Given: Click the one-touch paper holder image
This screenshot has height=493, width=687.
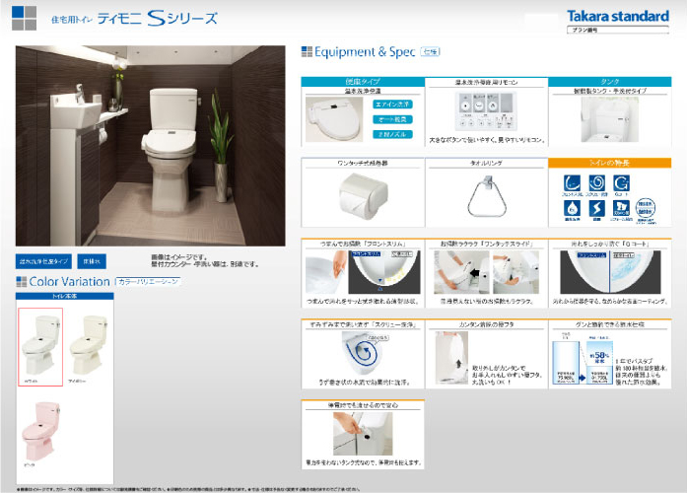Looking at the screenshot, I should point(364,195).
